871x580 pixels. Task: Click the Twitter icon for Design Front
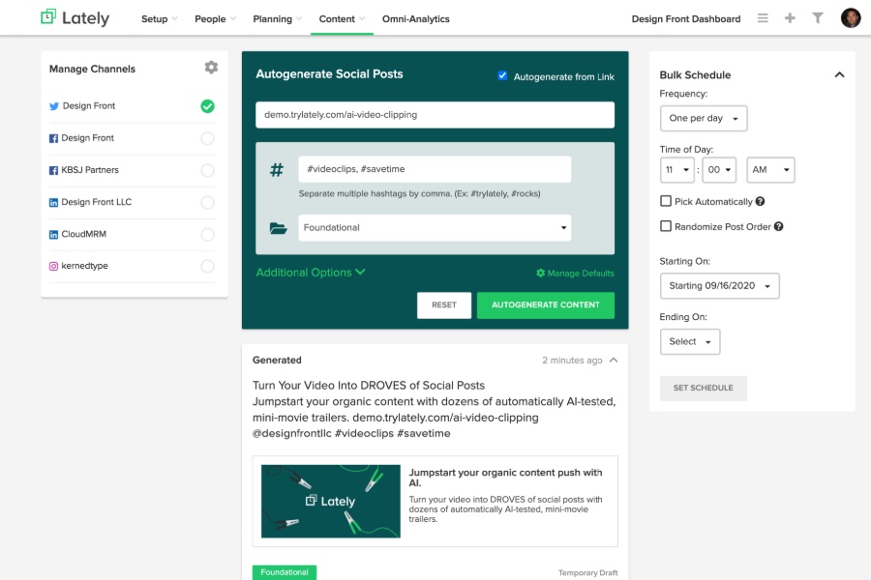(54, 106)
